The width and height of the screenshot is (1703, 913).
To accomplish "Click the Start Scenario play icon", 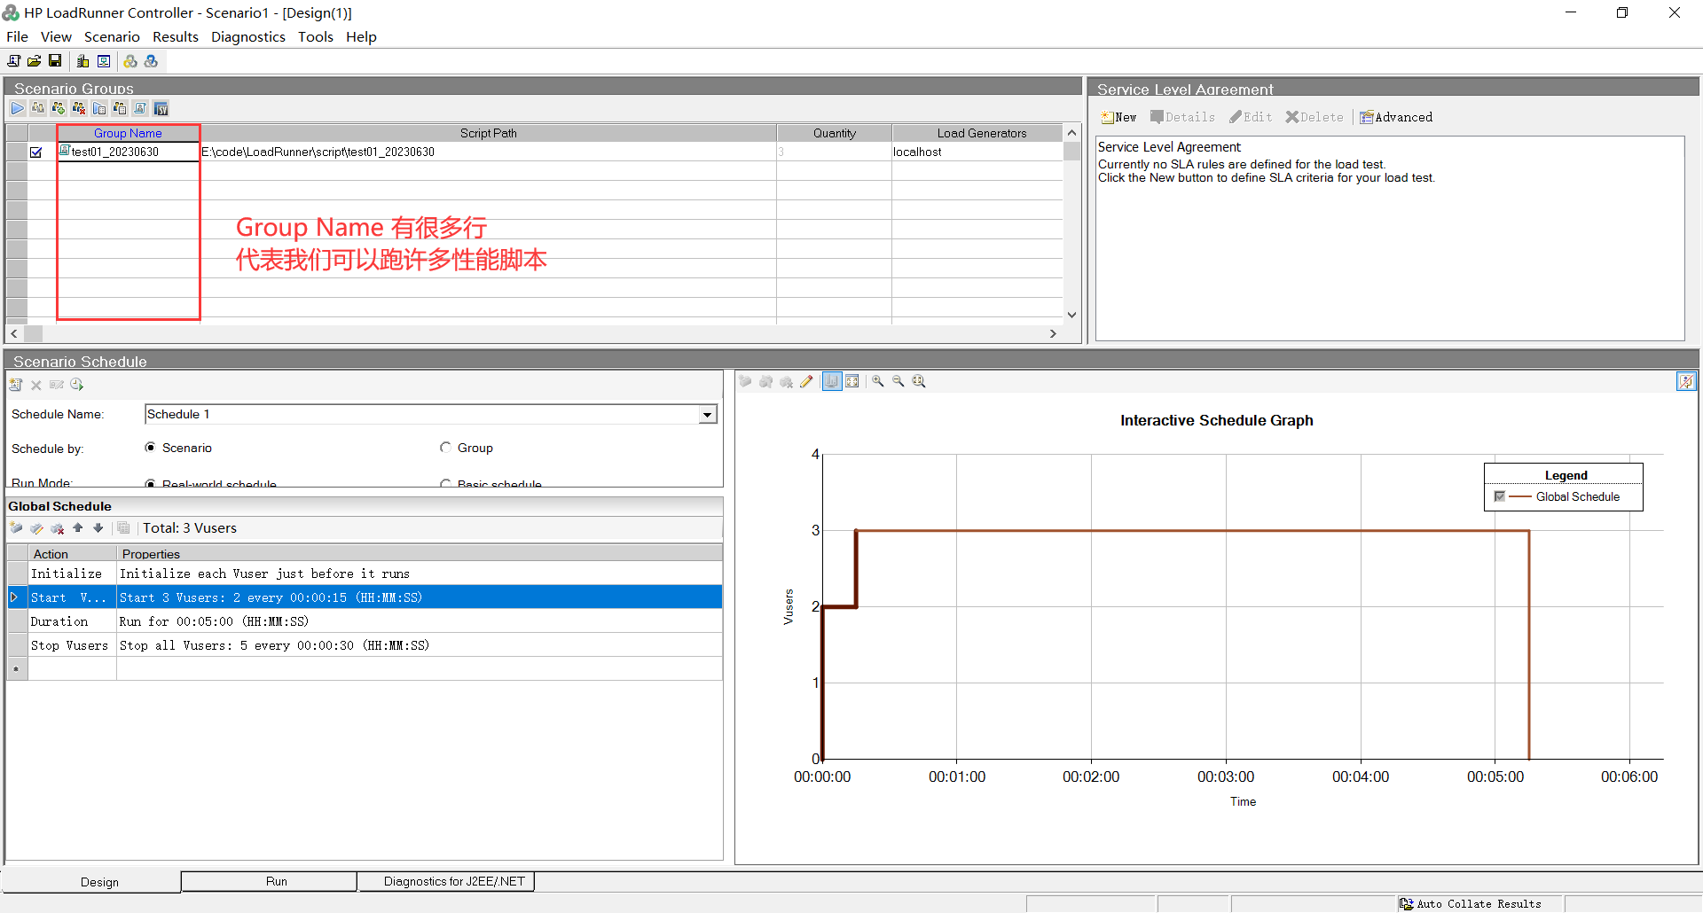I will tap(18, 108).
